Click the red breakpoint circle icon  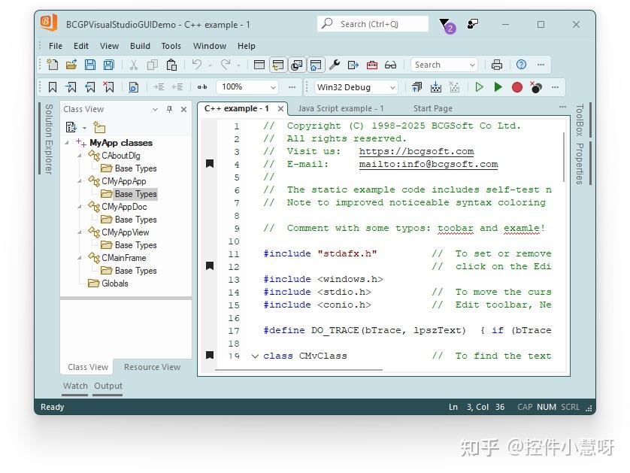click(x=517, y=87)
